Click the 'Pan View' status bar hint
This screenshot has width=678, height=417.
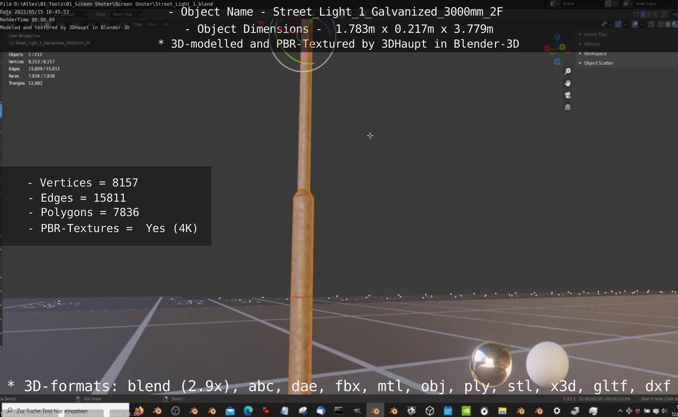(x=92, y=399)
